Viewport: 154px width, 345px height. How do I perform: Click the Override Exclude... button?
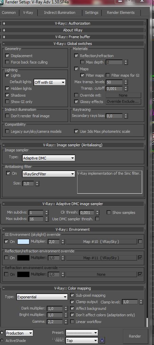[x=123, y=102]
